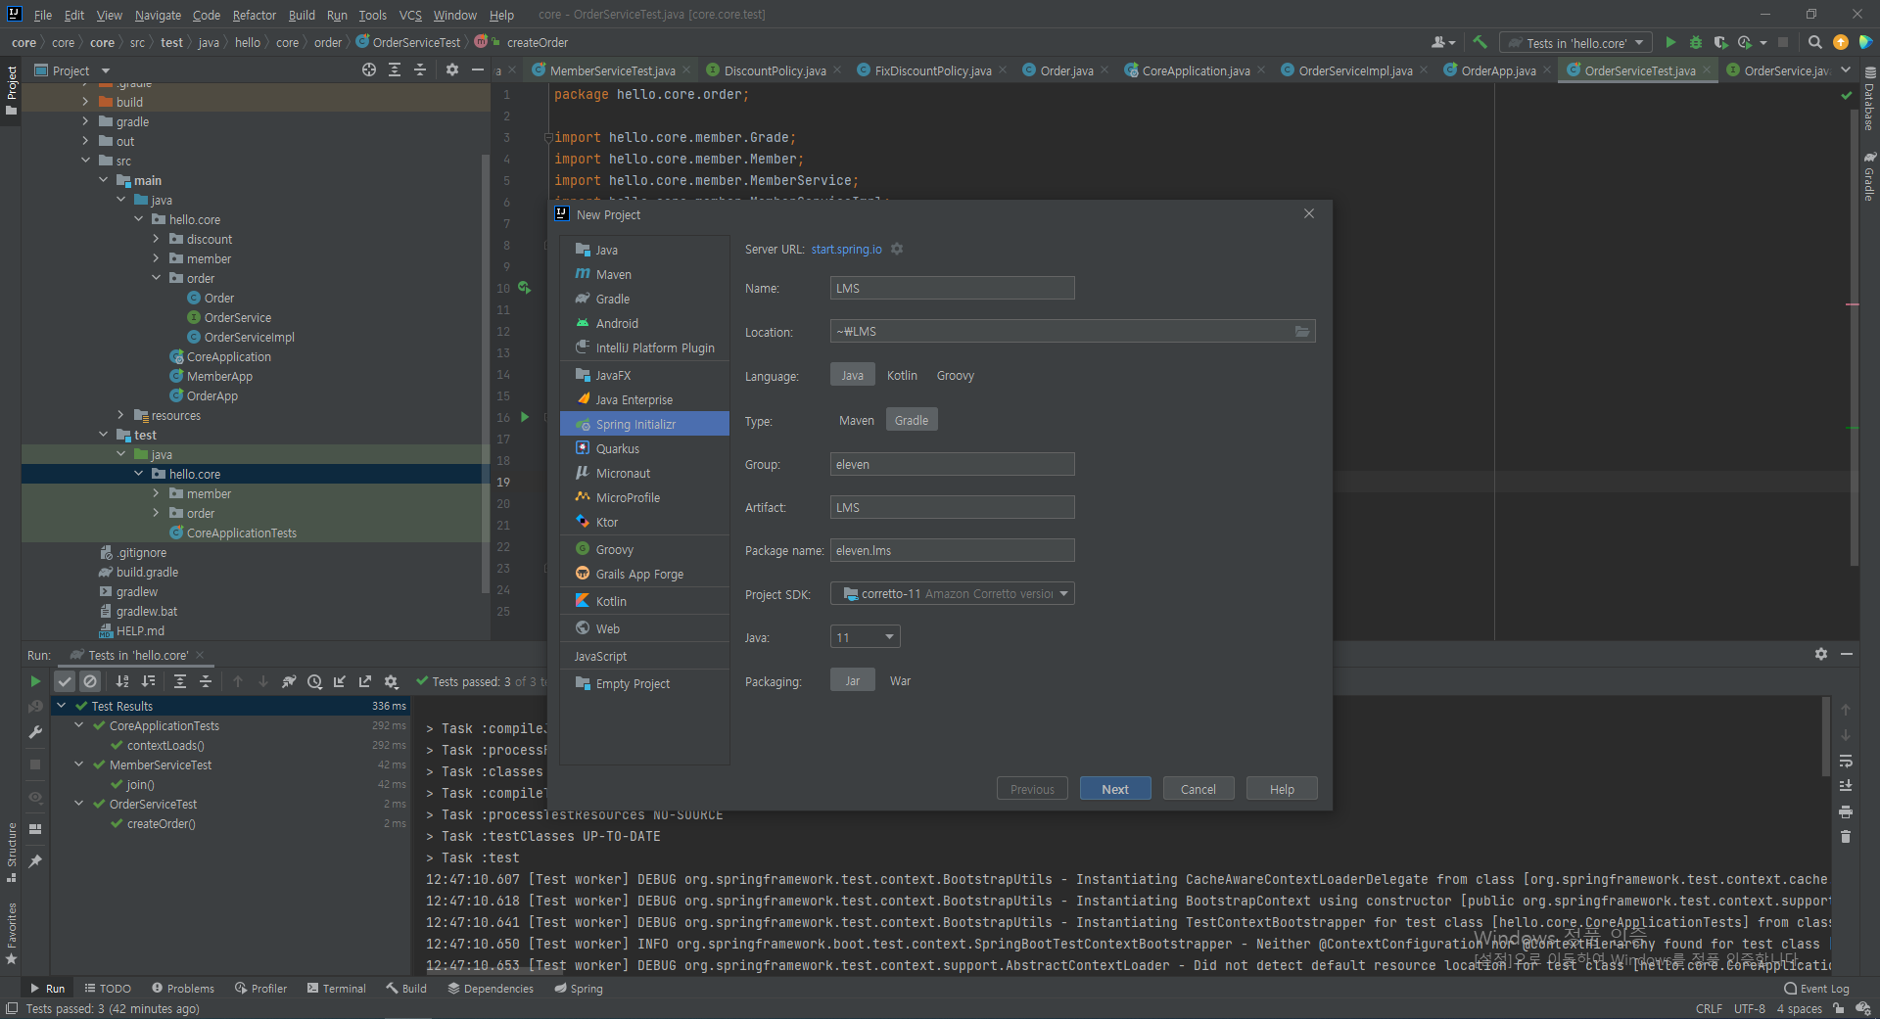Click the Server URL settings gear icon

pos(897,249)
